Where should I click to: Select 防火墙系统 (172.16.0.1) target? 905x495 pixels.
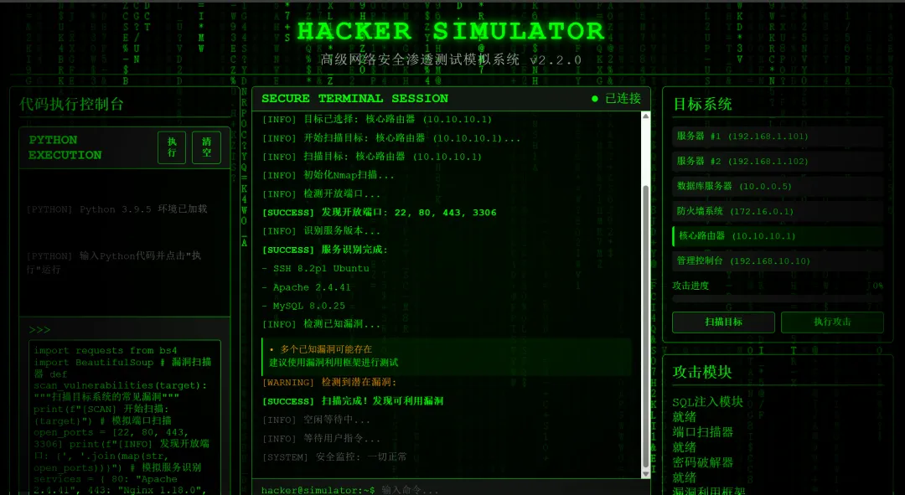point(778,211)
